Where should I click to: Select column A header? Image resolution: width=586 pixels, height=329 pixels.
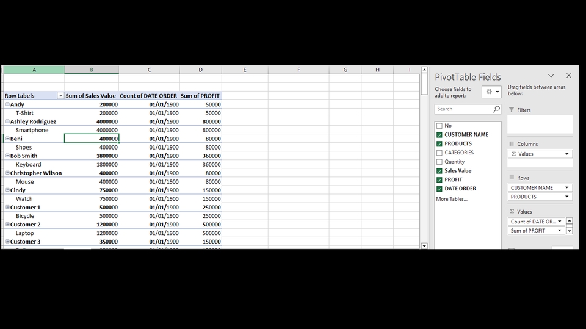pyautogui.click(x=34, y=70)
